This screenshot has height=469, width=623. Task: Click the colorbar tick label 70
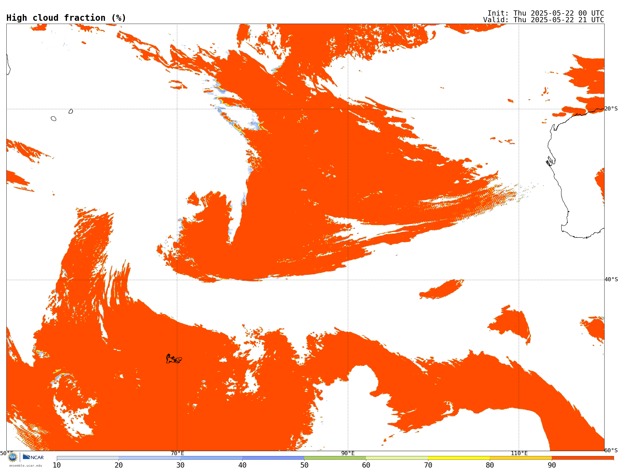(x=428, y=465)
